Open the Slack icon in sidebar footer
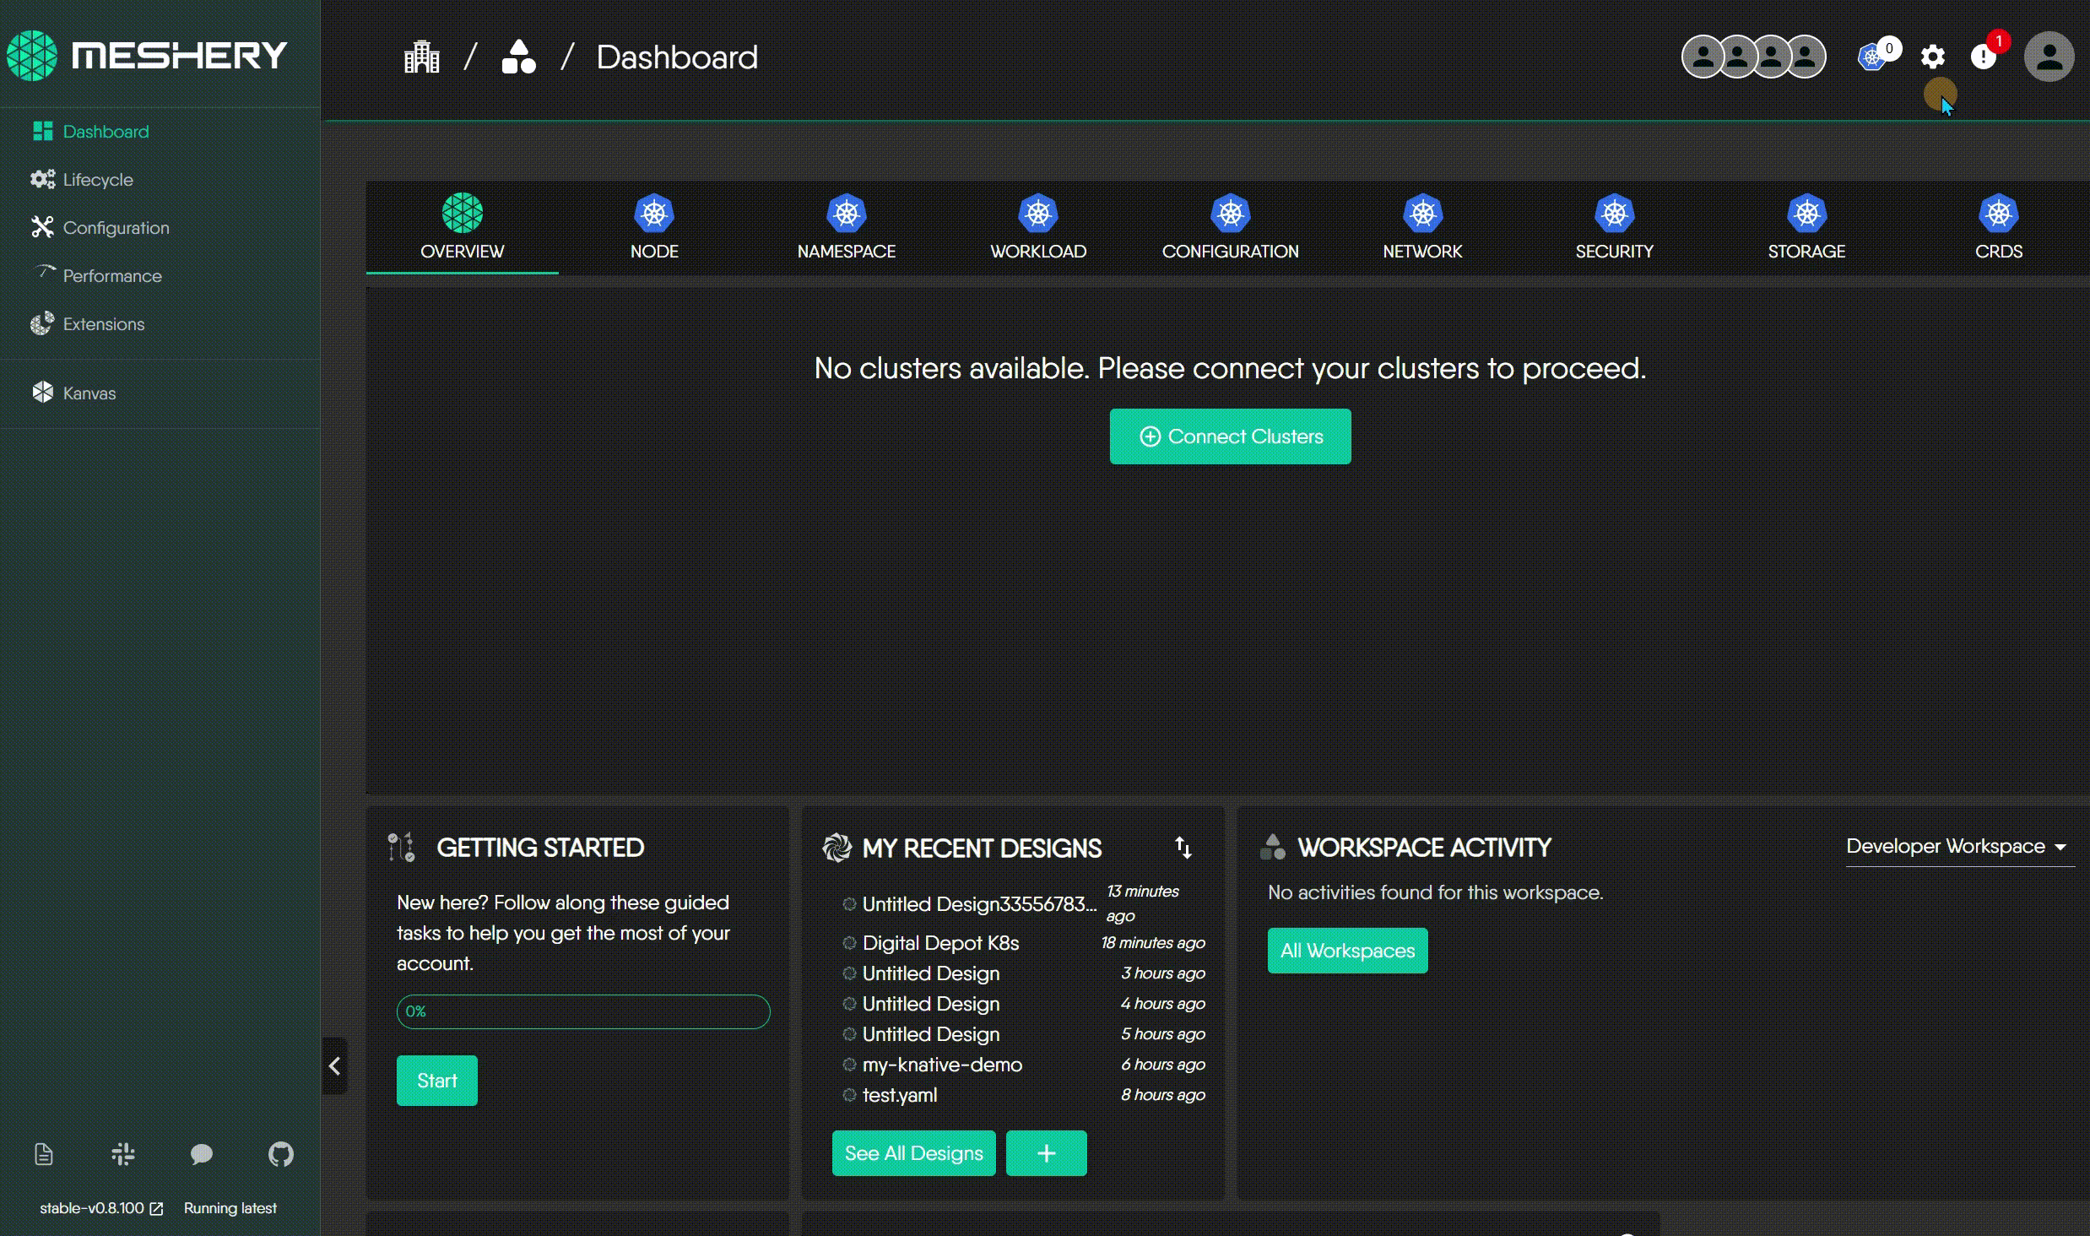This screenshot has width=2090, height=1236. click(x=123, y=1154)
